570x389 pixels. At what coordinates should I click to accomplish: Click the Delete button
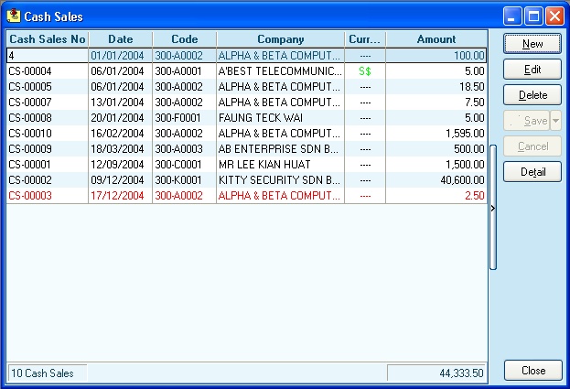click(532, 95)
